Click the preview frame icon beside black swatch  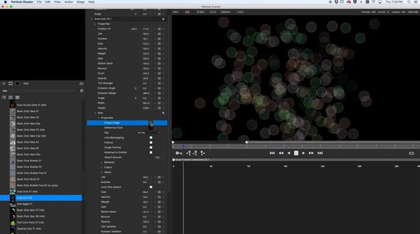10,83
